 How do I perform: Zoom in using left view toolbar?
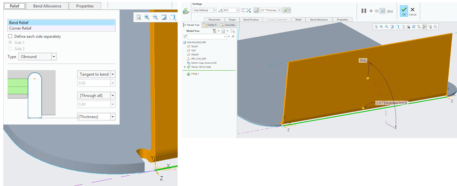click(147, 17)
